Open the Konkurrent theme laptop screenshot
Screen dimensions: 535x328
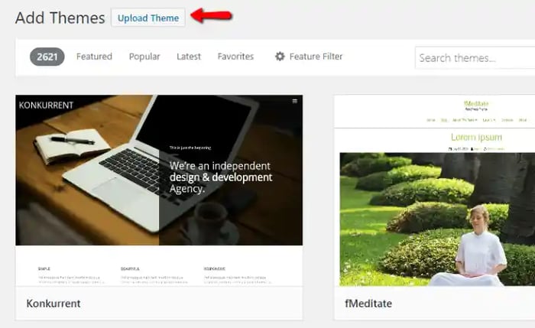point(159,170)
